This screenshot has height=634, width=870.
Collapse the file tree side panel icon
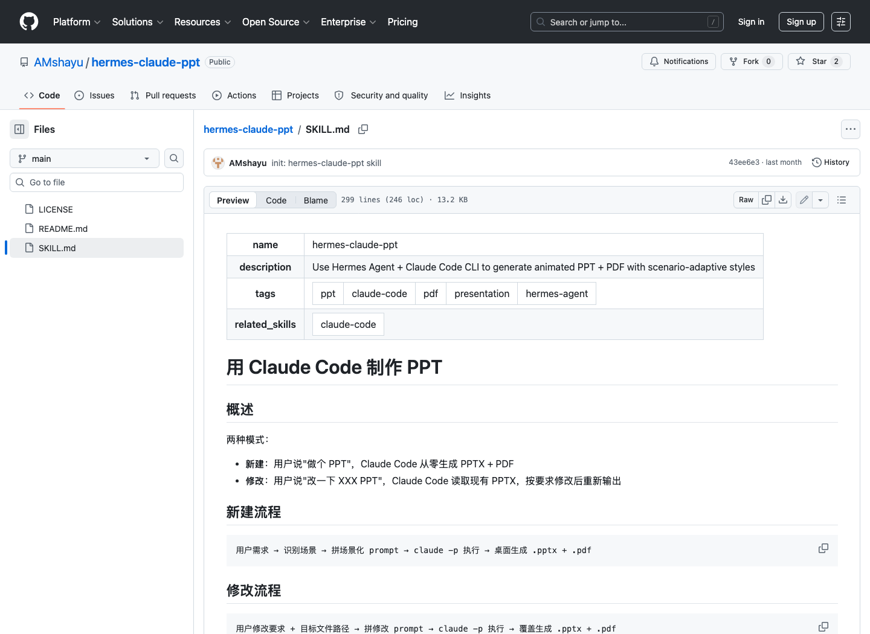19,129
